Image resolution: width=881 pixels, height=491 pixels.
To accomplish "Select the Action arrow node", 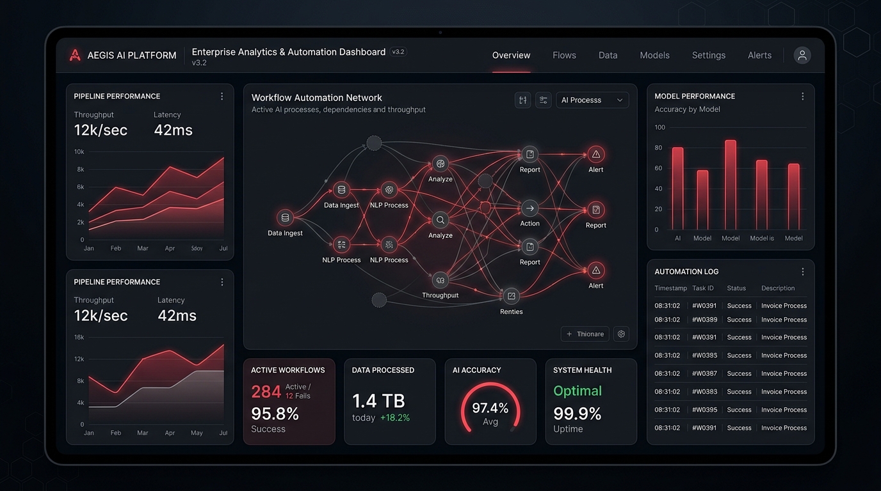I will click(x=529, y=208).
